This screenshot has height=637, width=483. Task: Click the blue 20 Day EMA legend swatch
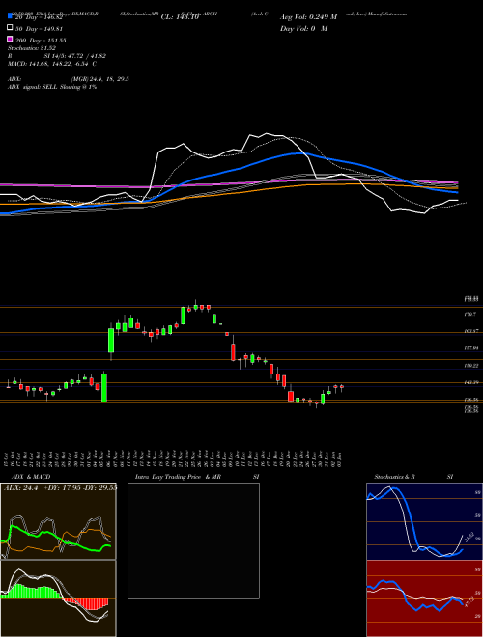(10, 16)
